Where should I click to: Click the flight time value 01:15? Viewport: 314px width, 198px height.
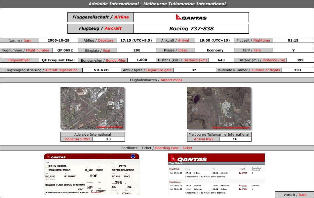[293, 40]
